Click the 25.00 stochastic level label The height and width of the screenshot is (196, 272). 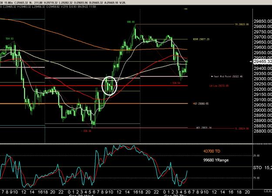point(256,156)
